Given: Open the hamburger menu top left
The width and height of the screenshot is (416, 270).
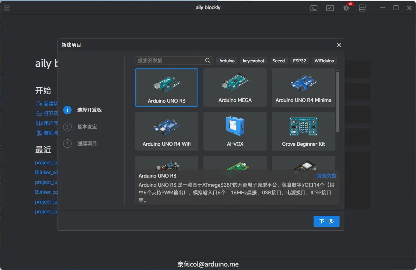Looking at the screenshot, I should click(x=7, y=8).
